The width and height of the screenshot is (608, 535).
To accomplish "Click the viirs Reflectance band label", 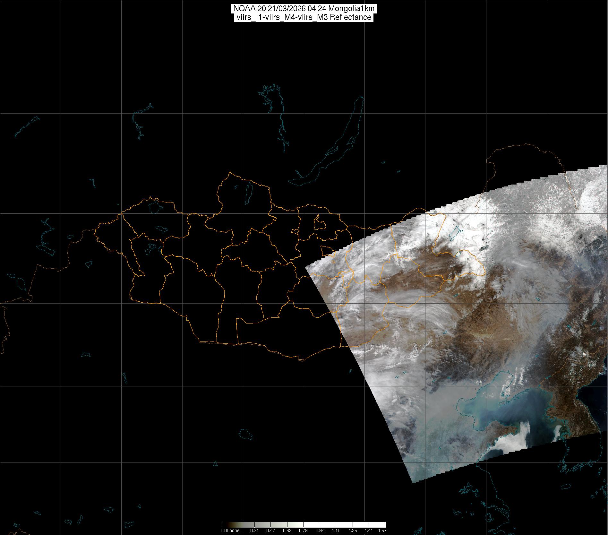I will click(304, 17).
